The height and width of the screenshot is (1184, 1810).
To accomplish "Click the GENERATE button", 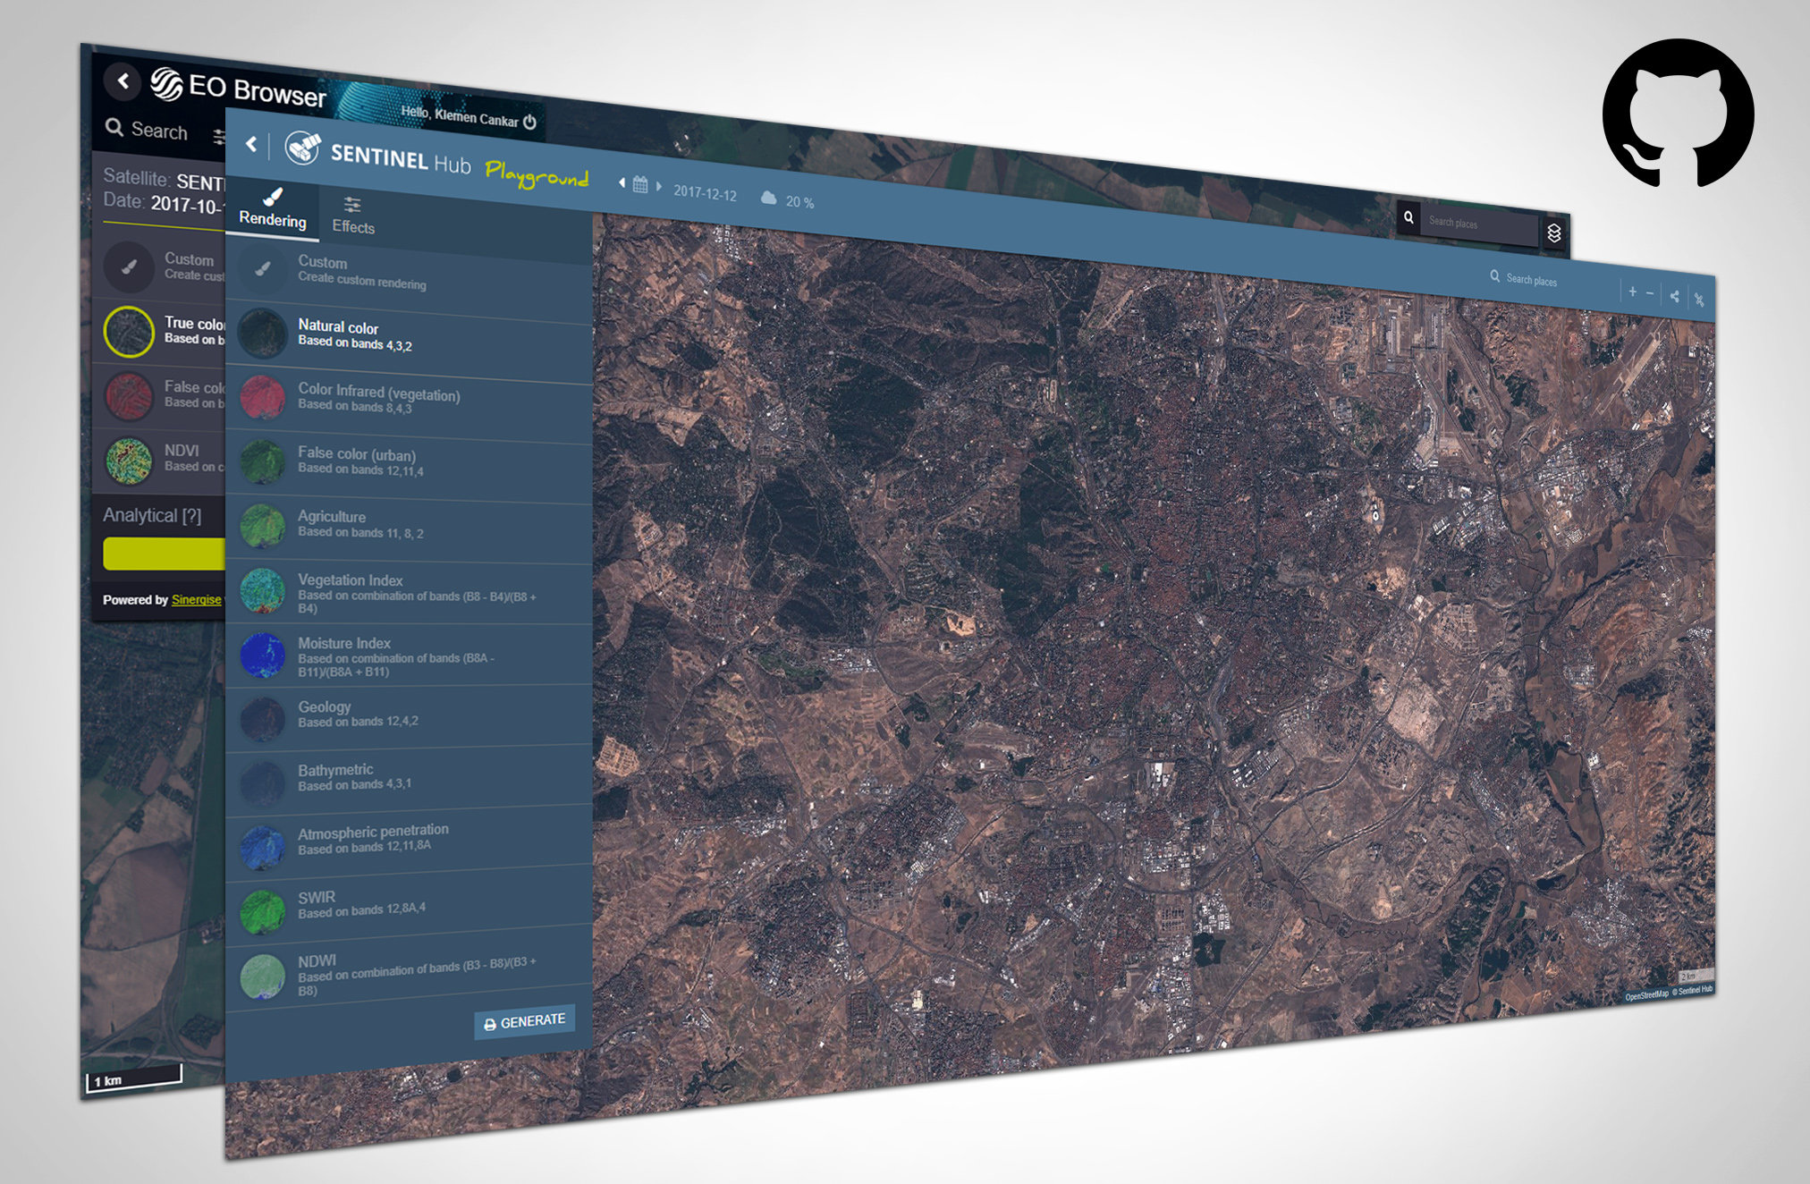I will [524, 1021].
